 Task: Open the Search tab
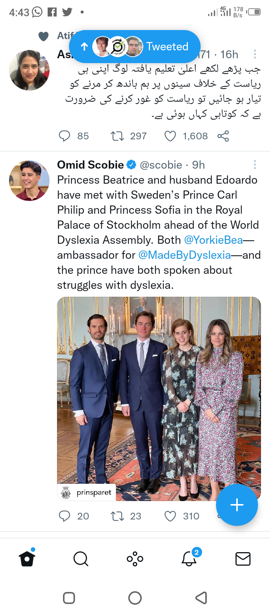click(x=81, y=559)
